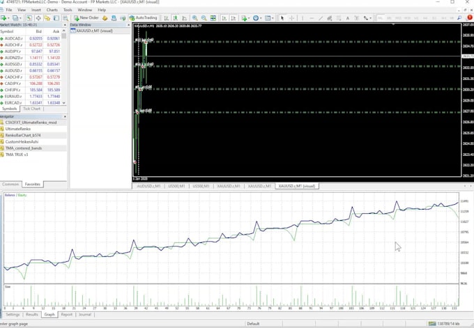Switch to the tester Results tab
The width and height of the screenshot is (474, 328).
click(x=32, y=314)
